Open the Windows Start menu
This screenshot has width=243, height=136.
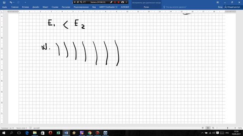click(x=3, y=133)
